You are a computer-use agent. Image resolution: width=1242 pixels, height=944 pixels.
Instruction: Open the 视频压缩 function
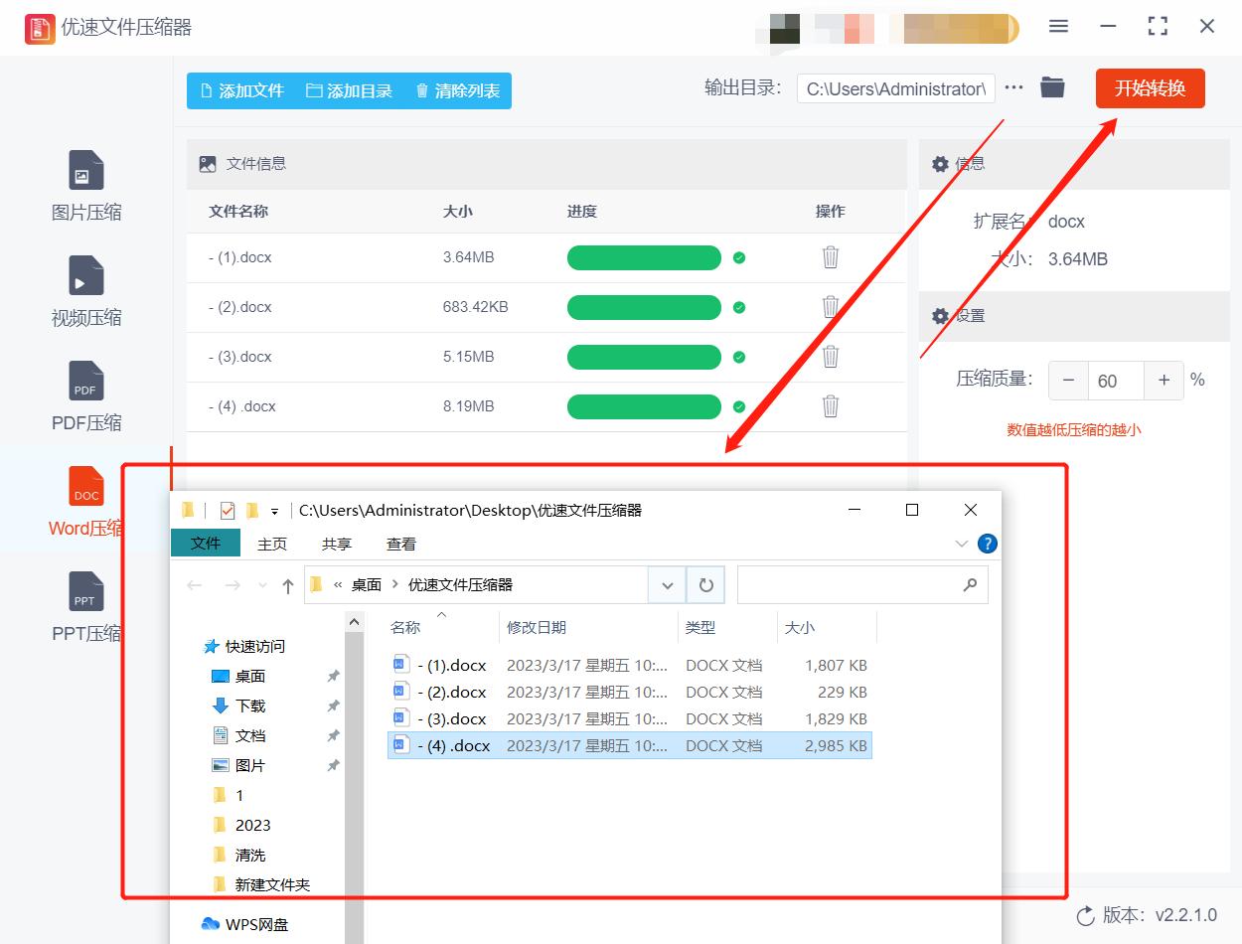(85, 291)
